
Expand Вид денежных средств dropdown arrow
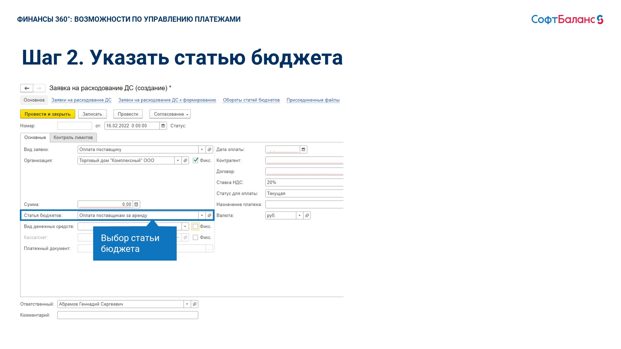(x=185, y=226)
